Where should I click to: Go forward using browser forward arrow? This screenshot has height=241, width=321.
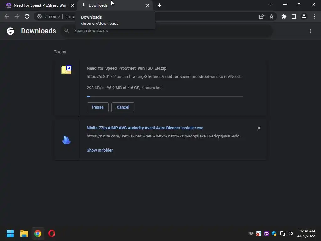coord(17,16)
